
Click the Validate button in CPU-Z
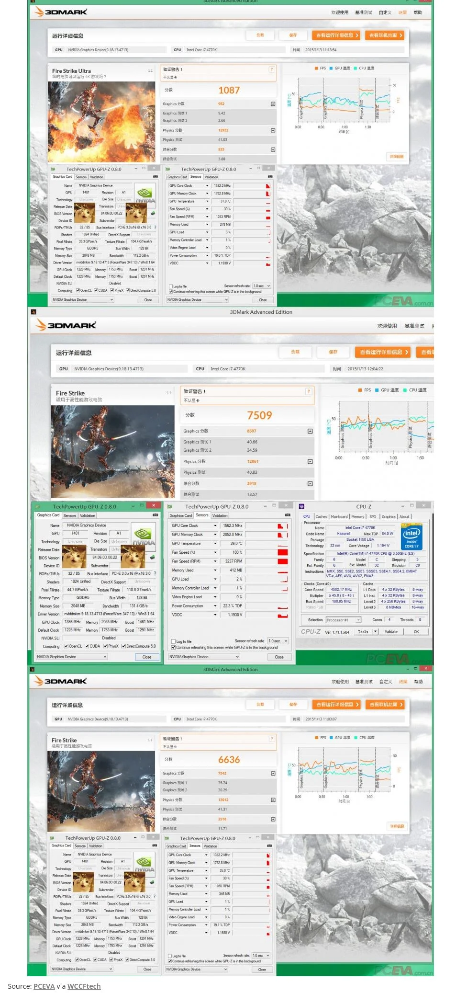point(391,632)
